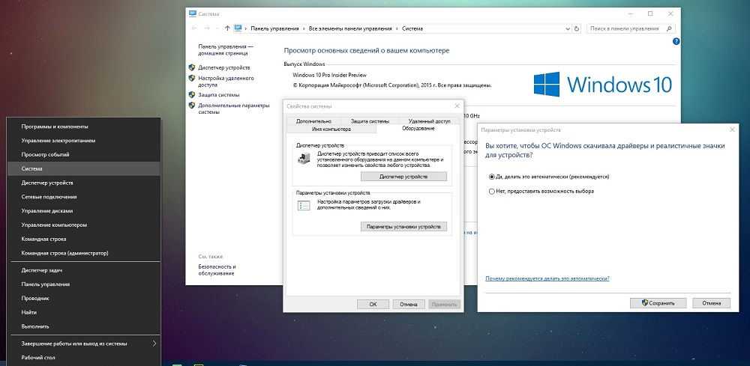Click the search magnifier in control panel search
The width and height of the screenshot is (750, 366).
point(670,28)
